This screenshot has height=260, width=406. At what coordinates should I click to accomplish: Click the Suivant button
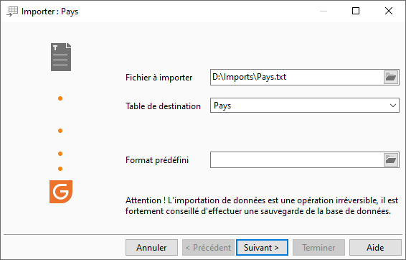[262, 248]
